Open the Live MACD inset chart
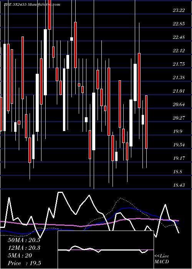192x269 pixels. [x=106, y=250]
